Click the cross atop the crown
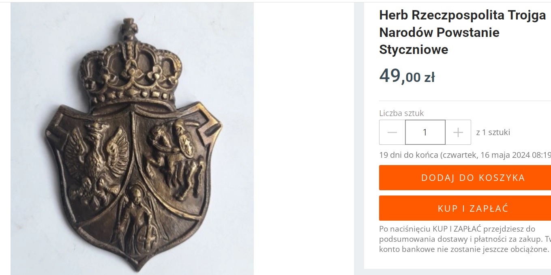 click(x=129, y=28)
